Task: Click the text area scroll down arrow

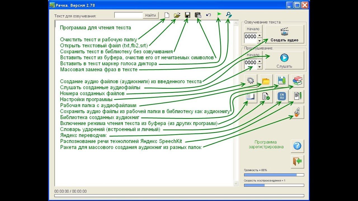Action: click(x=235, y=184)
